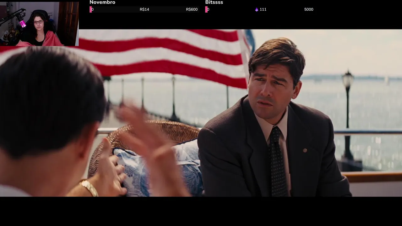The width and height of the screenshot is (402, 226).
Task: Select the 5000 bits goal value
Action: click(x=309, y=9)
